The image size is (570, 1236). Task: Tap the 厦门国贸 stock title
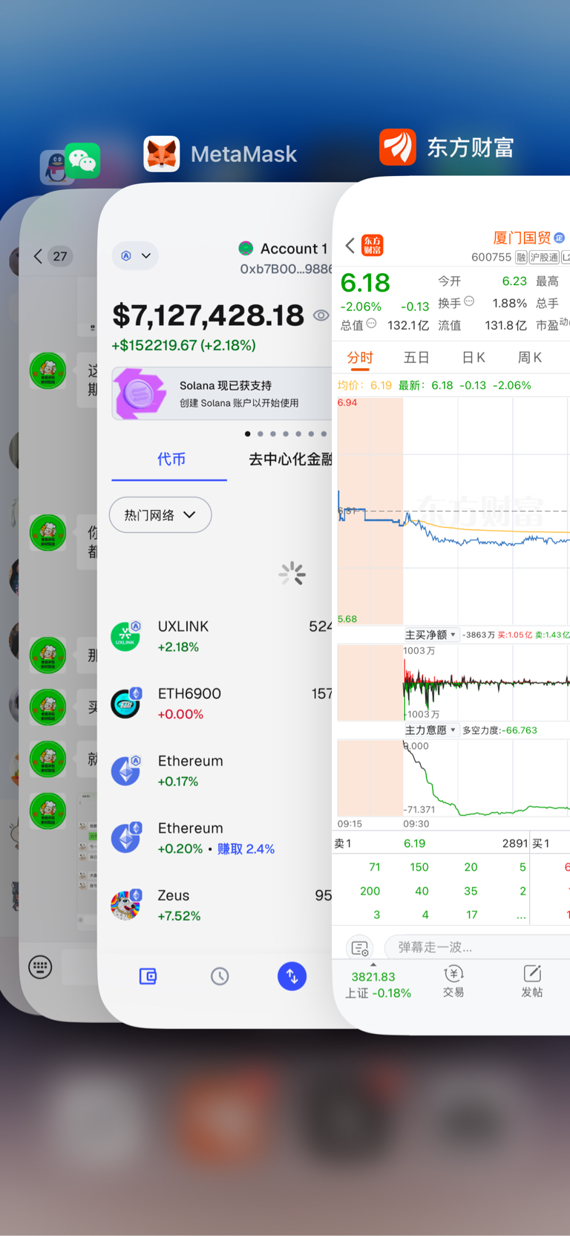click(x=522, y=238)
